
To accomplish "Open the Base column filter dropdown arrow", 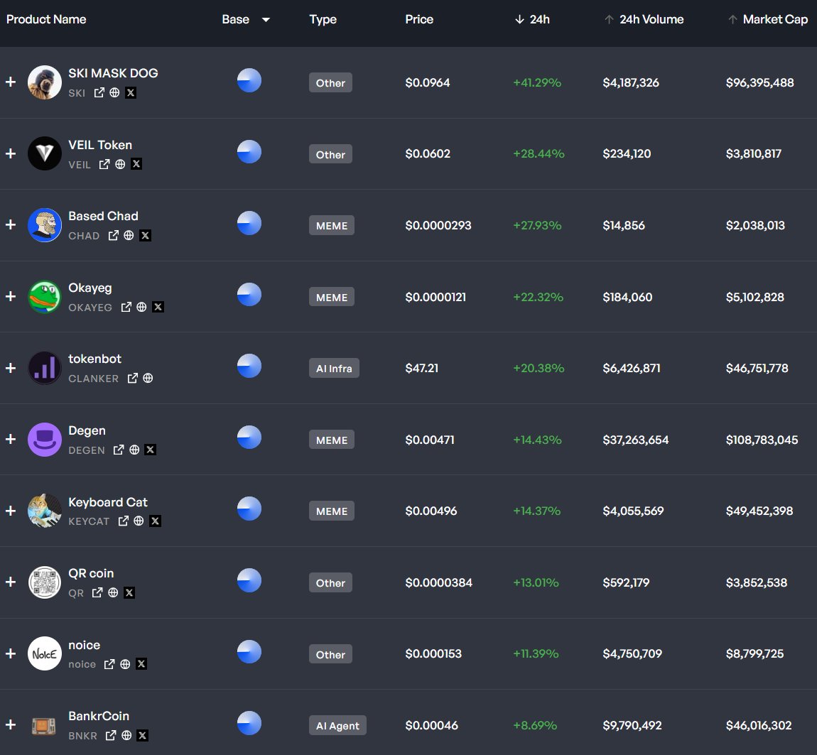I will point(266,20).
